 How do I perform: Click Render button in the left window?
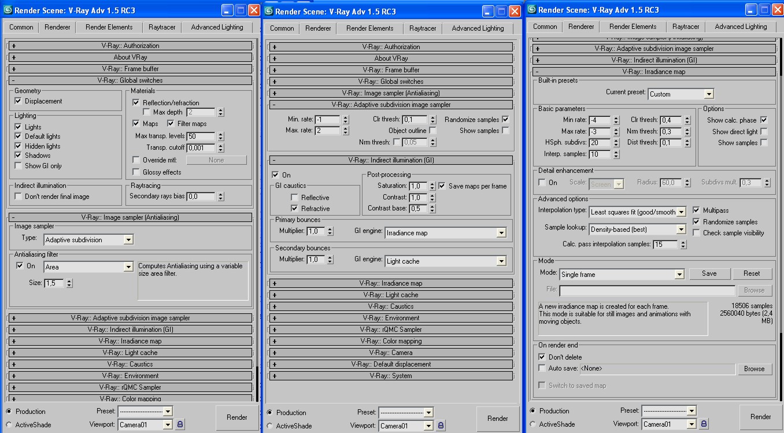pos(237,417)
